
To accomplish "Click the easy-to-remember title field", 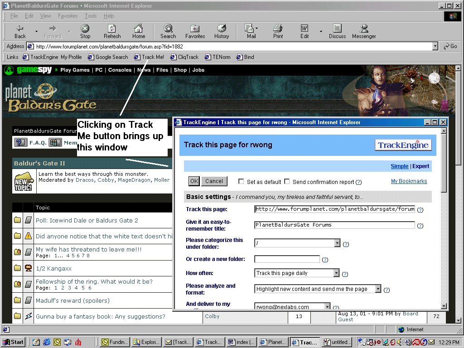I will [x=334, y=225].
